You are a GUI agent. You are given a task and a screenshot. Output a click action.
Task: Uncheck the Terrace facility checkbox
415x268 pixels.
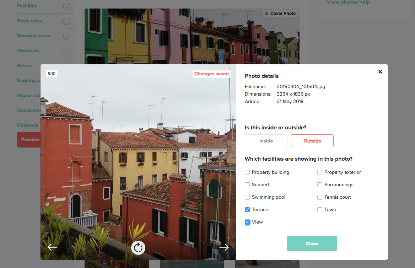(247, 210)
